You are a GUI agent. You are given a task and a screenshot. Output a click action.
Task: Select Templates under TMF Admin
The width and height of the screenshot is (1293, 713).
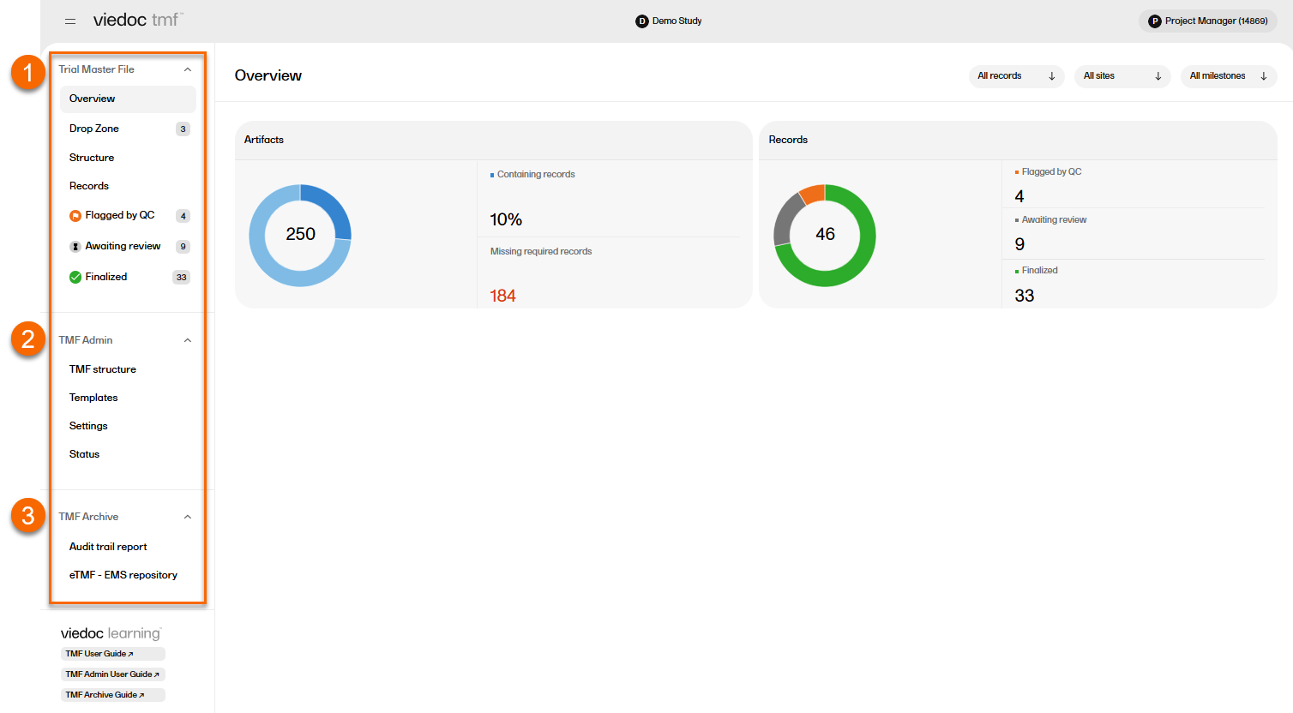pos(93,398)
